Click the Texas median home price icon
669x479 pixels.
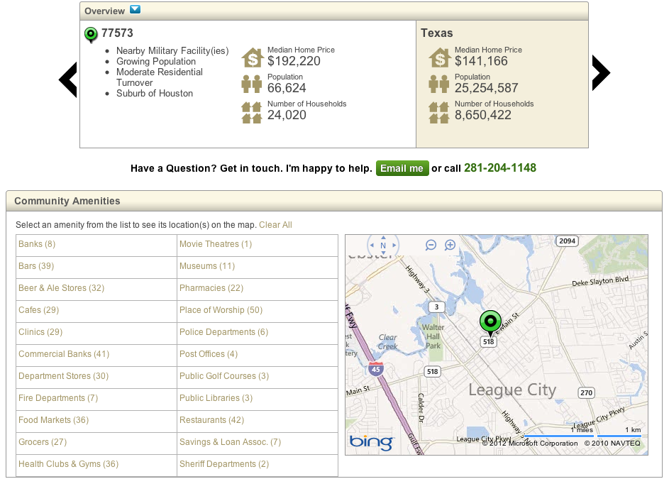(439, 57)
